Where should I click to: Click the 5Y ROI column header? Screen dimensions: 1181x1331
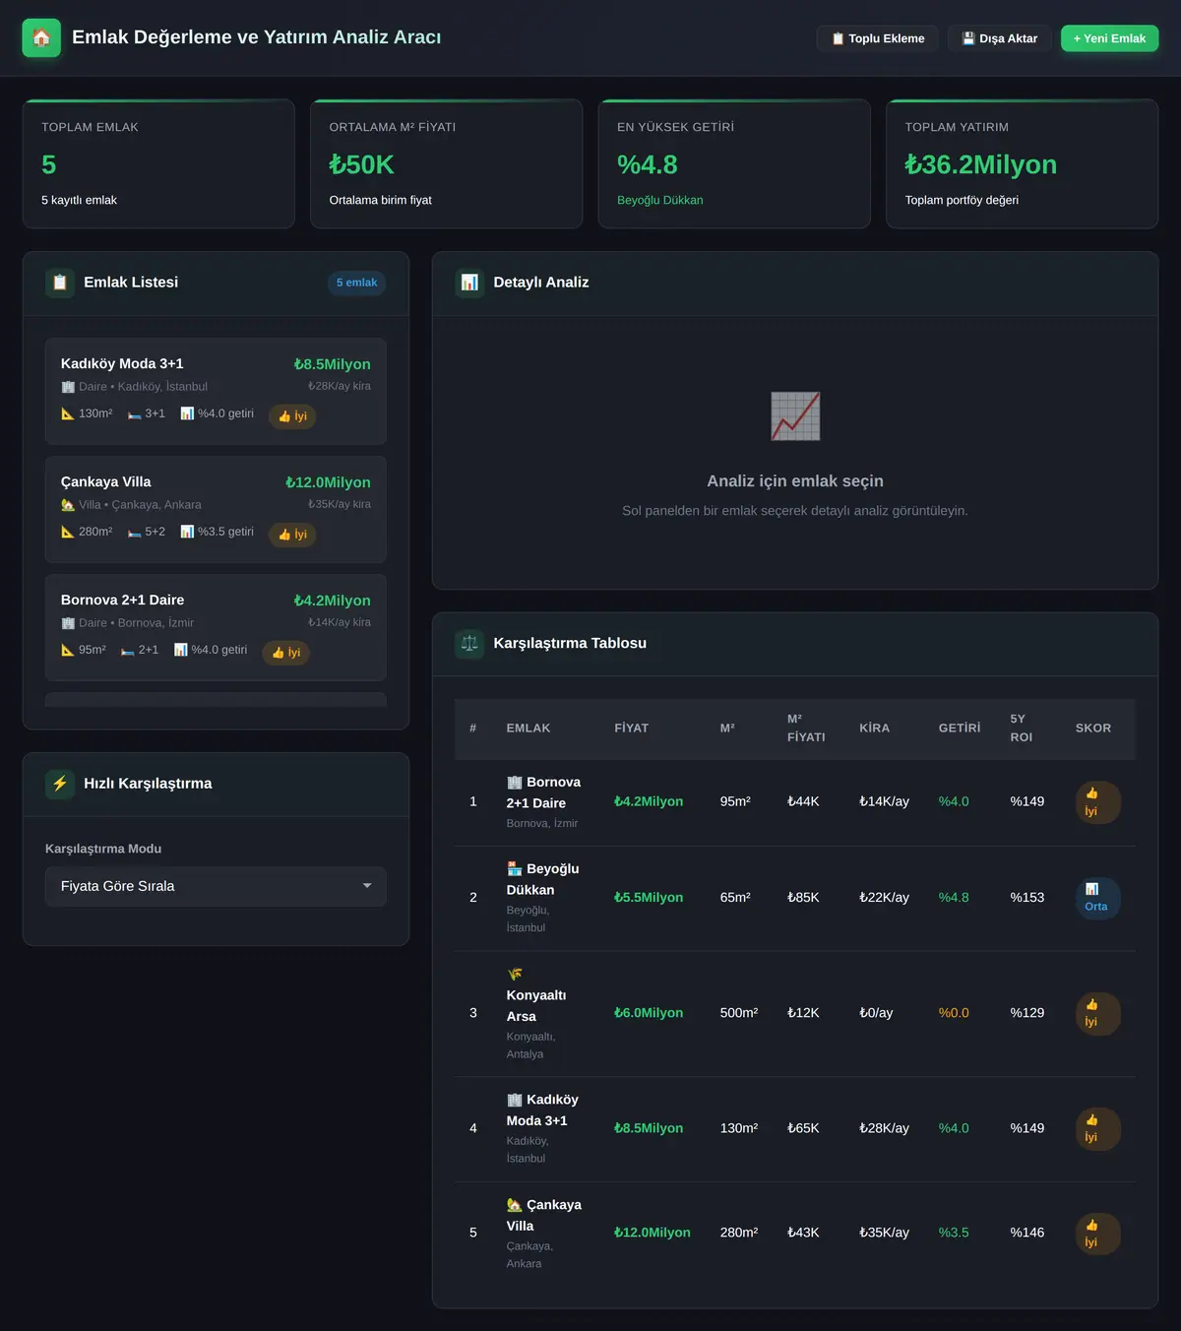tap(1022, 729)
